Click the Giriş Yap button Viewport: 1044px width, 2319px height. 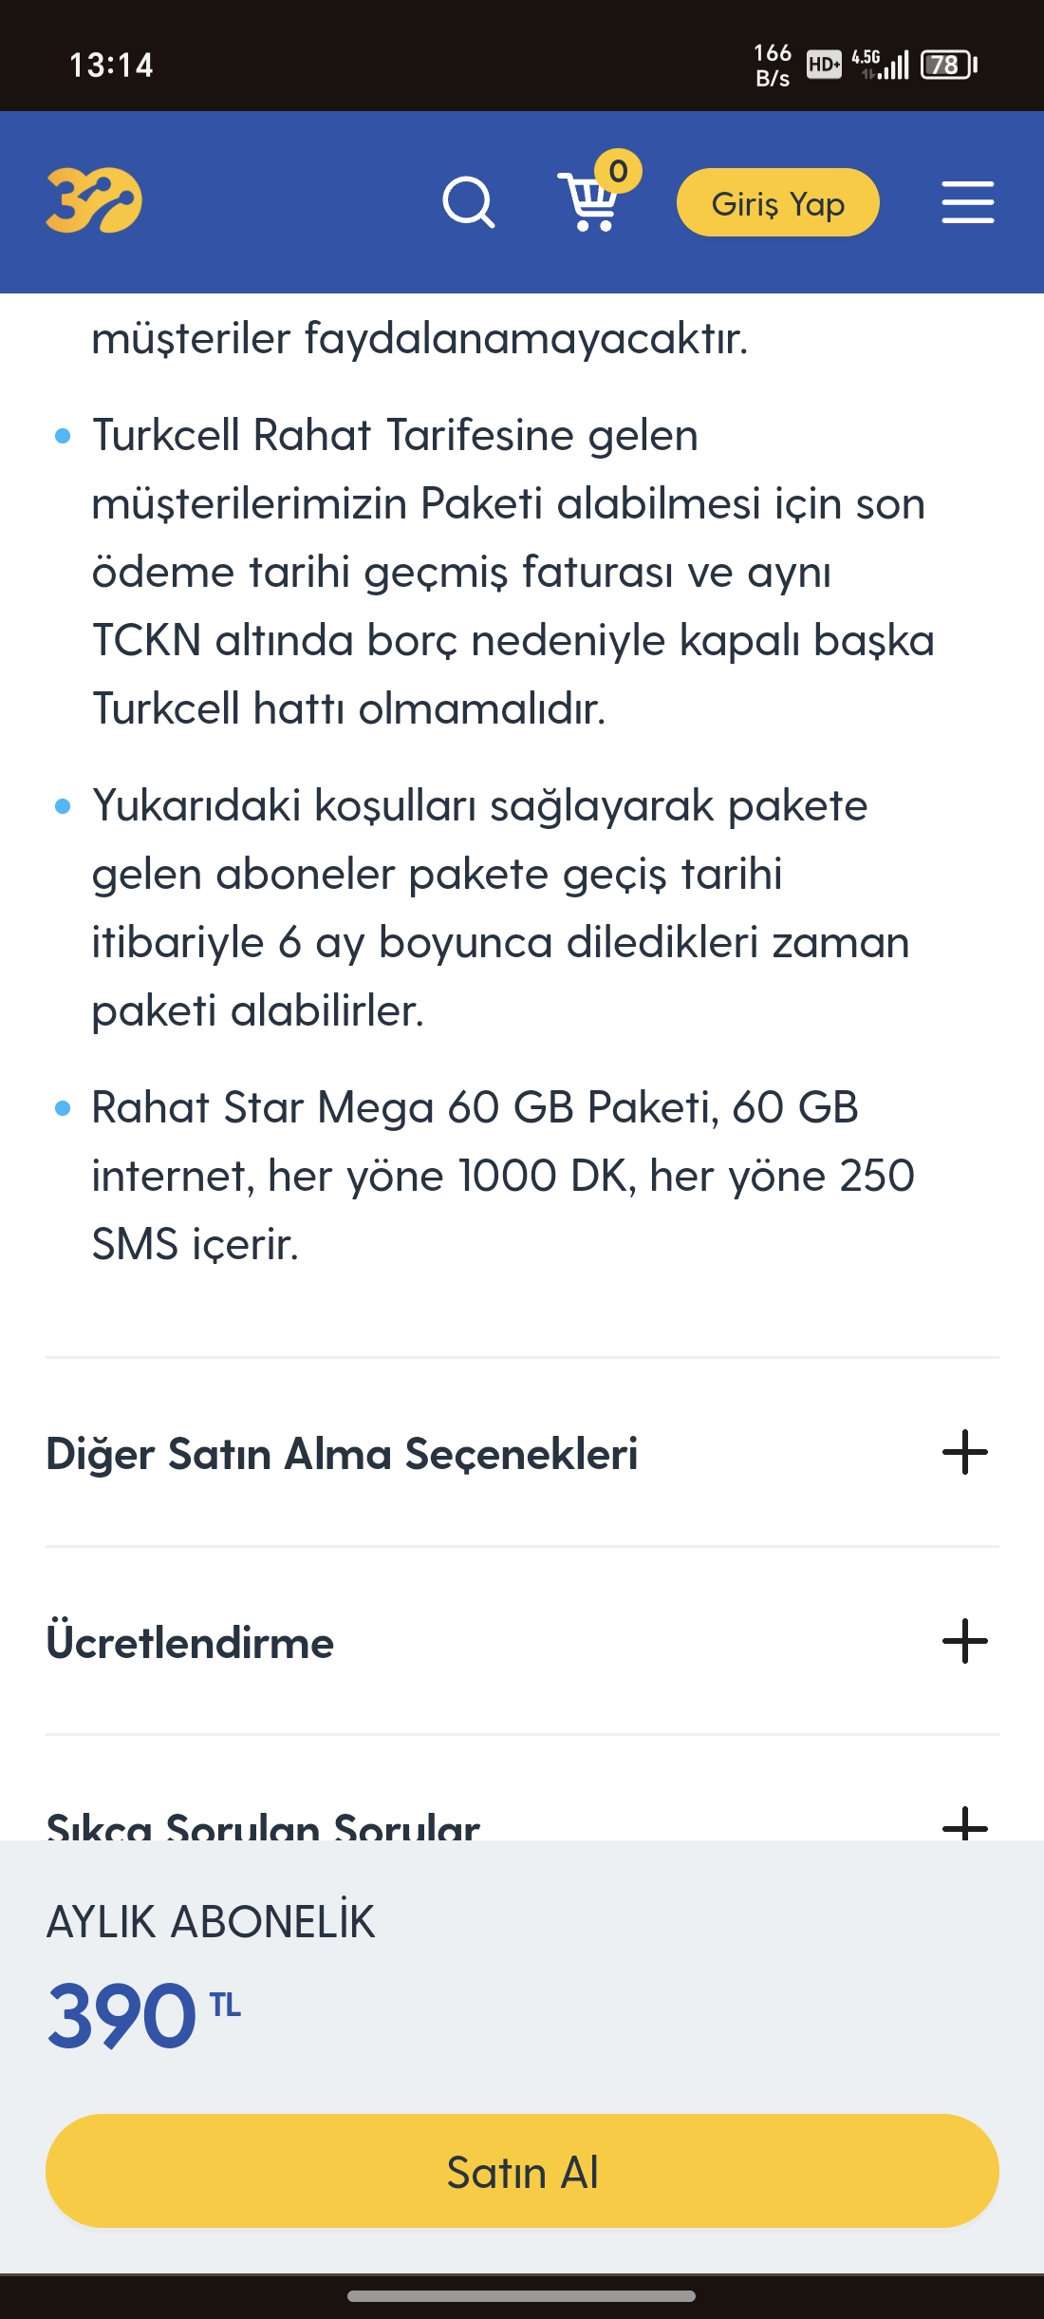point(778,202)
